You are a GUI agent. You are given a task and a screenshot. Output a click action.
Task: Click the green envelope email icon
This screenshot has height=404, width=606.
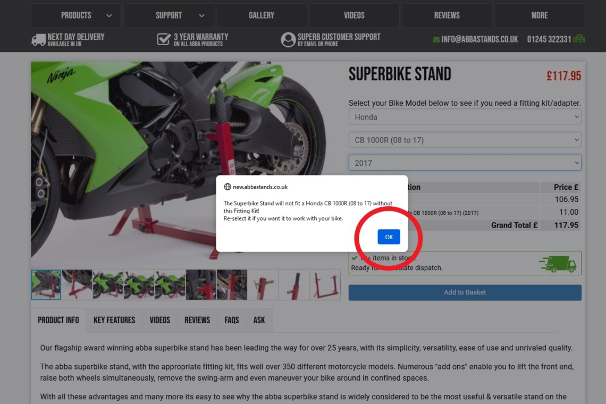click(x=436, y=40)
